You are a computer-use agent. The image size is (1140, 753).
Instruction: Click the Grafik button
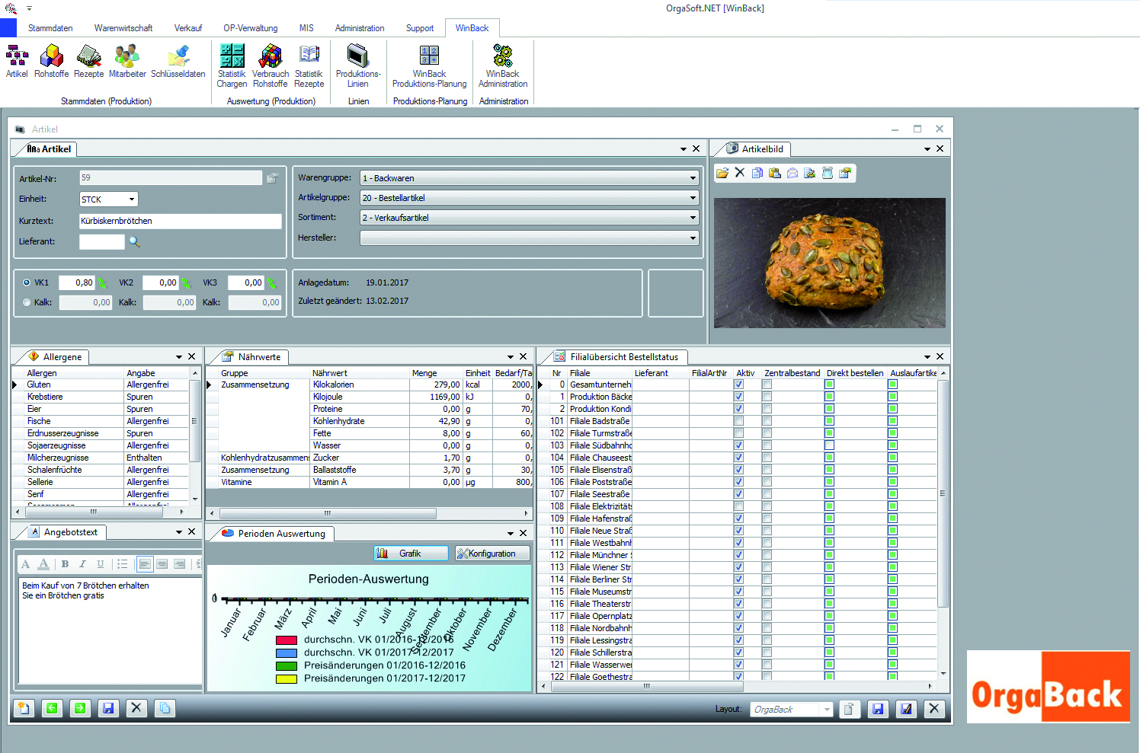(x=411, y=554)
